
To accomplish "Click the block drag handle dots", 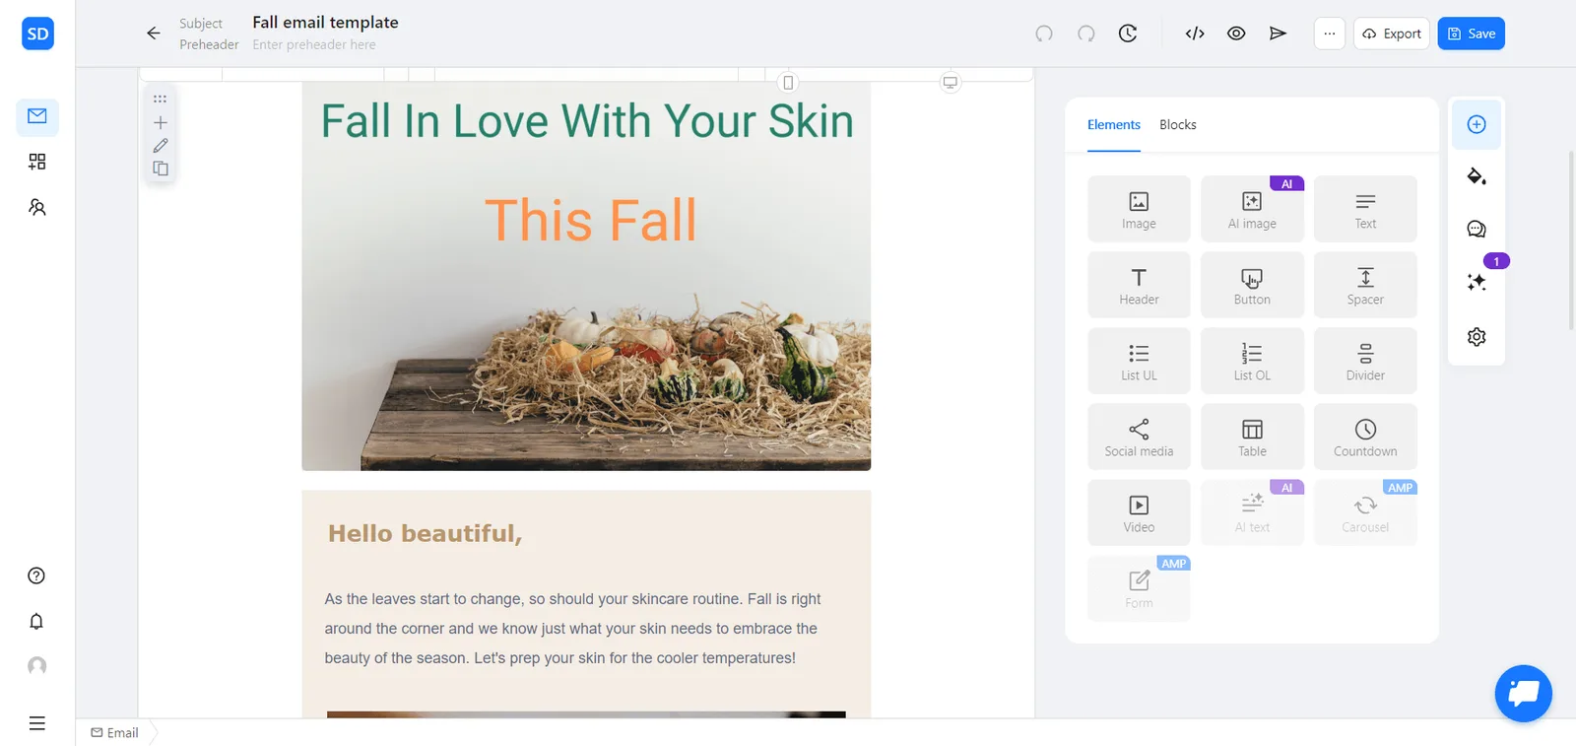I will pyautogui.click(x=161, y=99).
